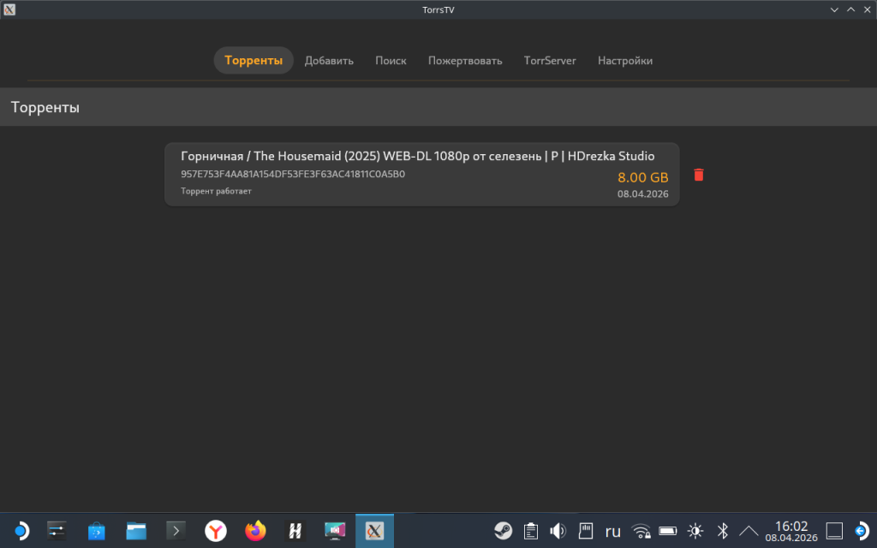Open the clock showing 16:02
The height and width of the screenshot is (548, 877).
791,531
